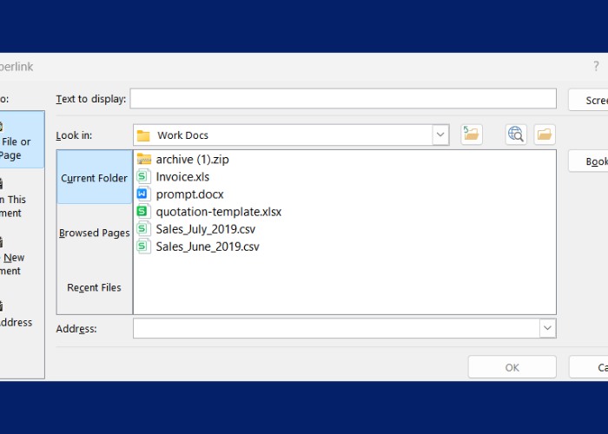Select prompt.docx file name
Screen dimensions: 608x434
pos(189,194)
